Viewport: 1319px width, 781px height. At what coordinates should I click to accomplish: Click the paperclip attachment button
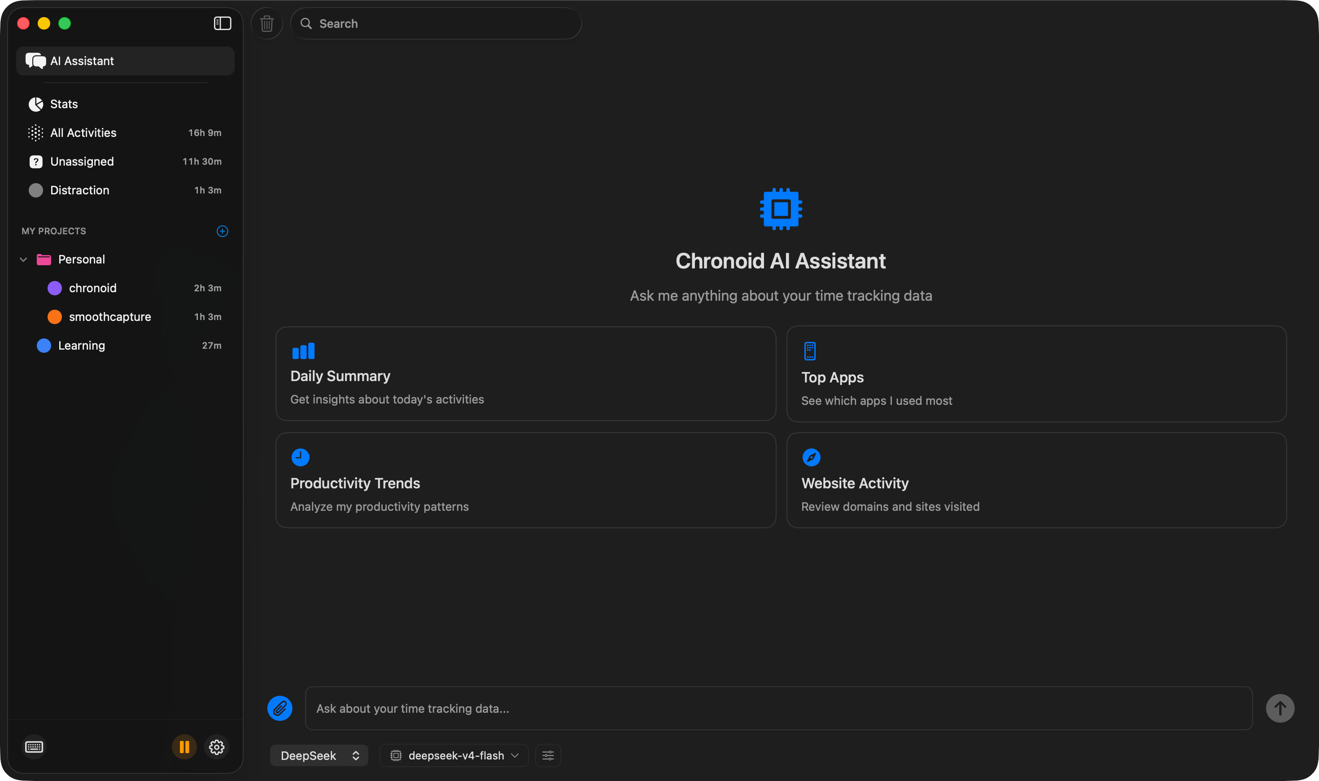280,708
